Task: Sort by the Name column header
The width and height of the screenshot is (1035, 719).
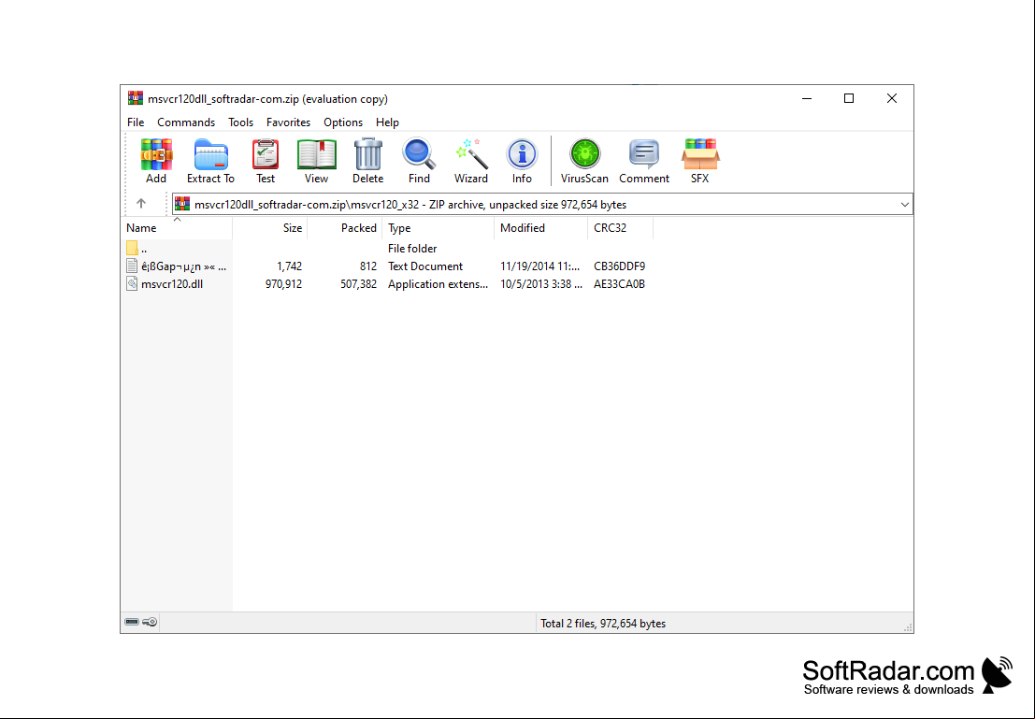Action: pos(179,228)
